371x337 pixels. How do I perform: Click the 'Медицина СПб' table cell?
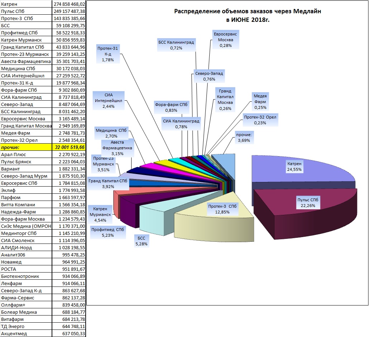[26, 68]
